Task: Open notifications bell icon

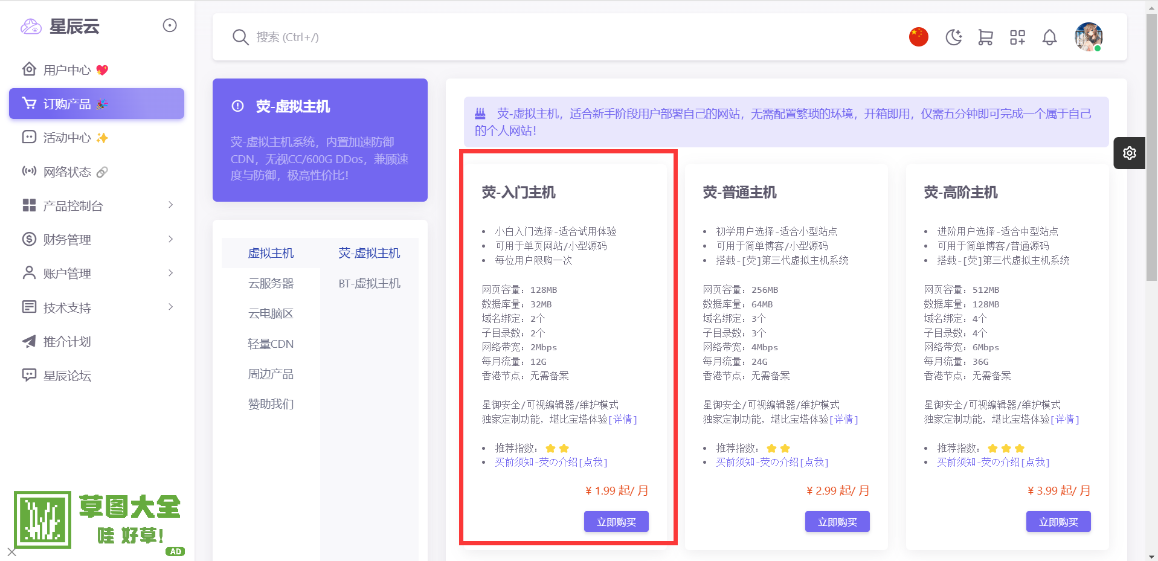Action: click(1049, 37)
